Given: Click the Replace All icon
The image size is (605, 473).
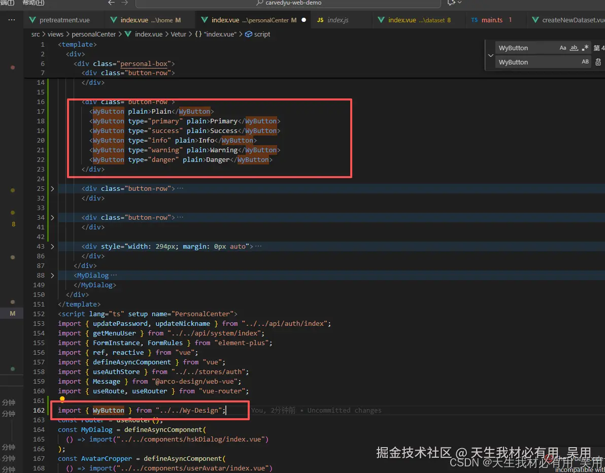Looking at the screenshot, I should point(598,62).
